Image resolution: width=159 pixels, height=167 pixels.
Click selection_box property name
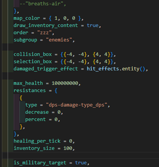pos(33,62)
